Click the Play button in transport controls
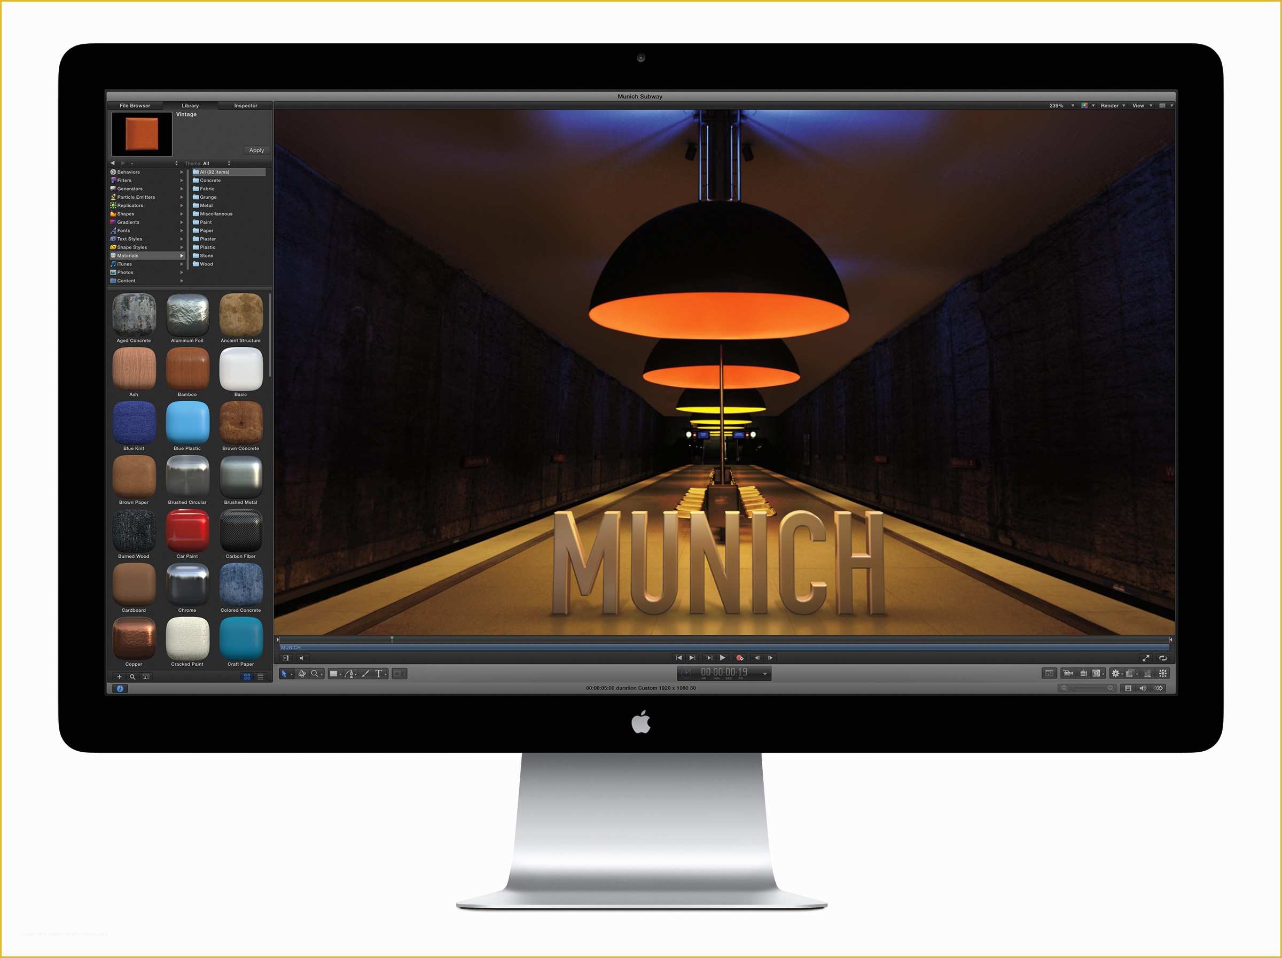 [x=723, y=658]
